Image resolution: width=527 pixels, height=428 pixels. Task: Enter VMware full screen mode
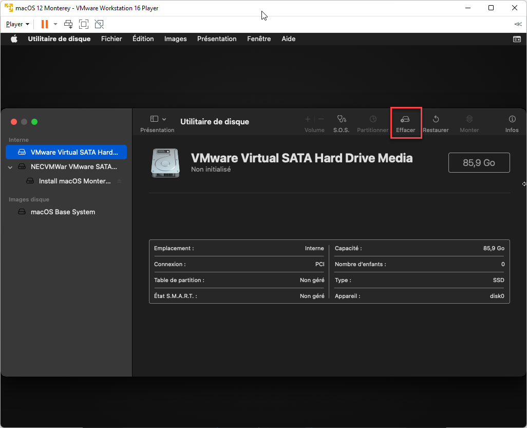pos(84,24)
